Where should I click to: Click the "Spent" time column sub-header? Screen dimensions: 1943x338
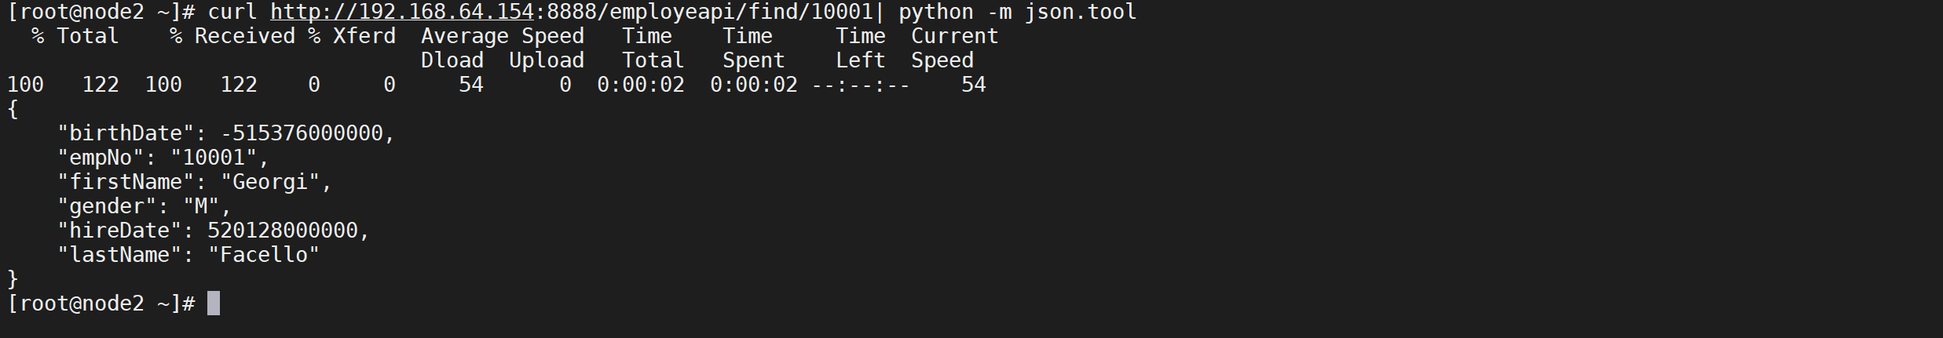(x=754, y=60)
